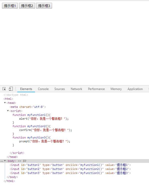149x186 pixels.
Task: Select the input id="button2" row
Action: click(70, 169)
